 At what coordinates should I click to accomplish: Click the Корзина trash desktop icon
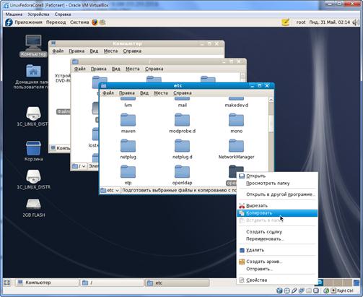coord(33,148)
